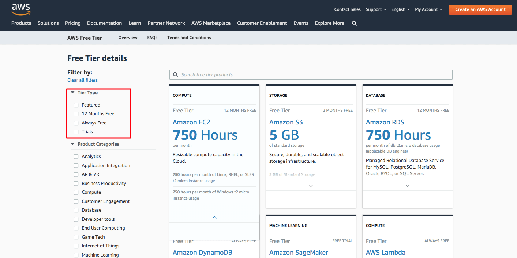Switch to the FAQs tab
The height and width of the screenshot is (258, 517).
pyautogui.click(x=152, y=38)
